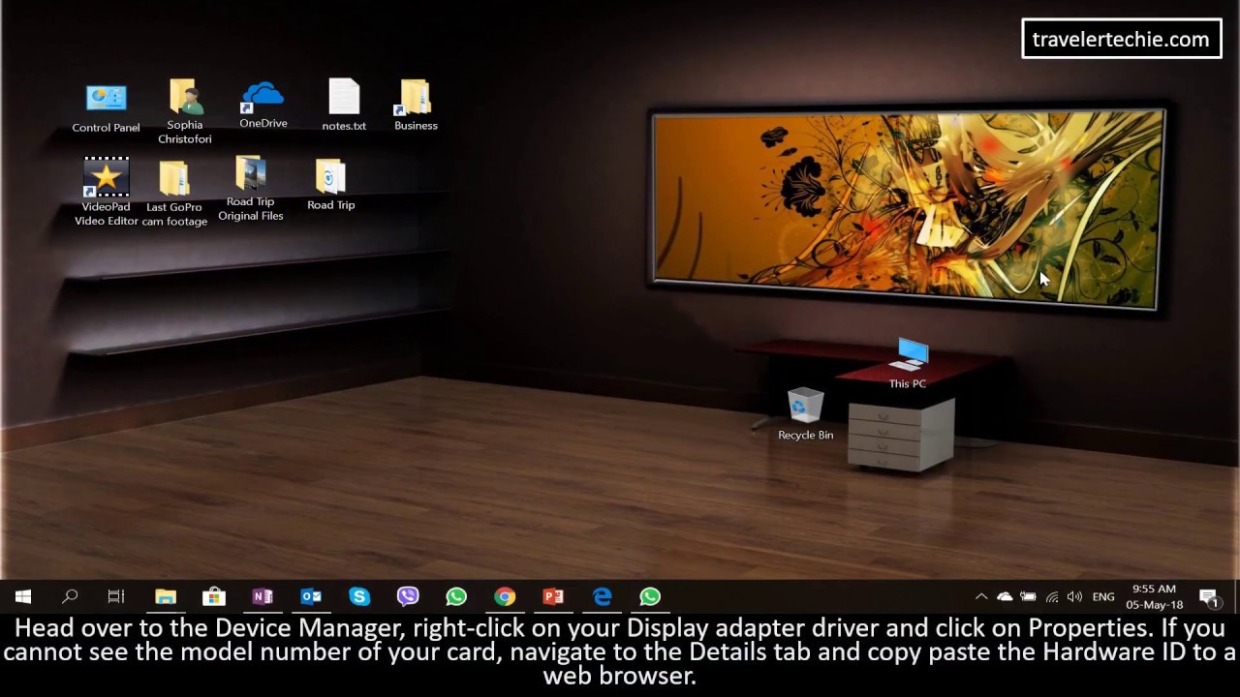Open the WhatsApp icon beside Viber
Screen dimensions: 1240x697
(456, 596)
